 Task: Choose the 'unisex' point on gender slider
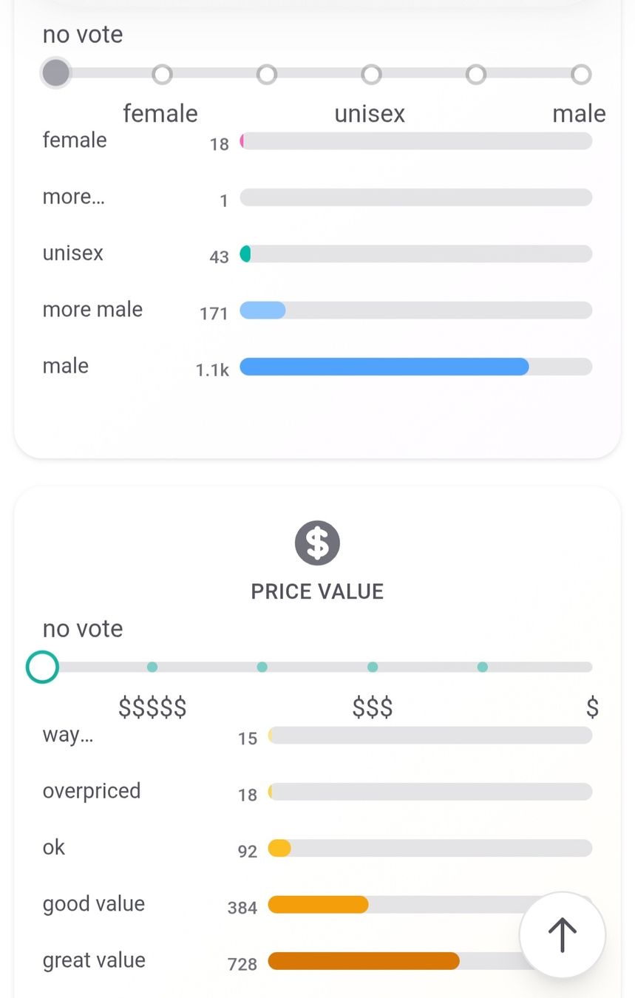coord(371,74)
